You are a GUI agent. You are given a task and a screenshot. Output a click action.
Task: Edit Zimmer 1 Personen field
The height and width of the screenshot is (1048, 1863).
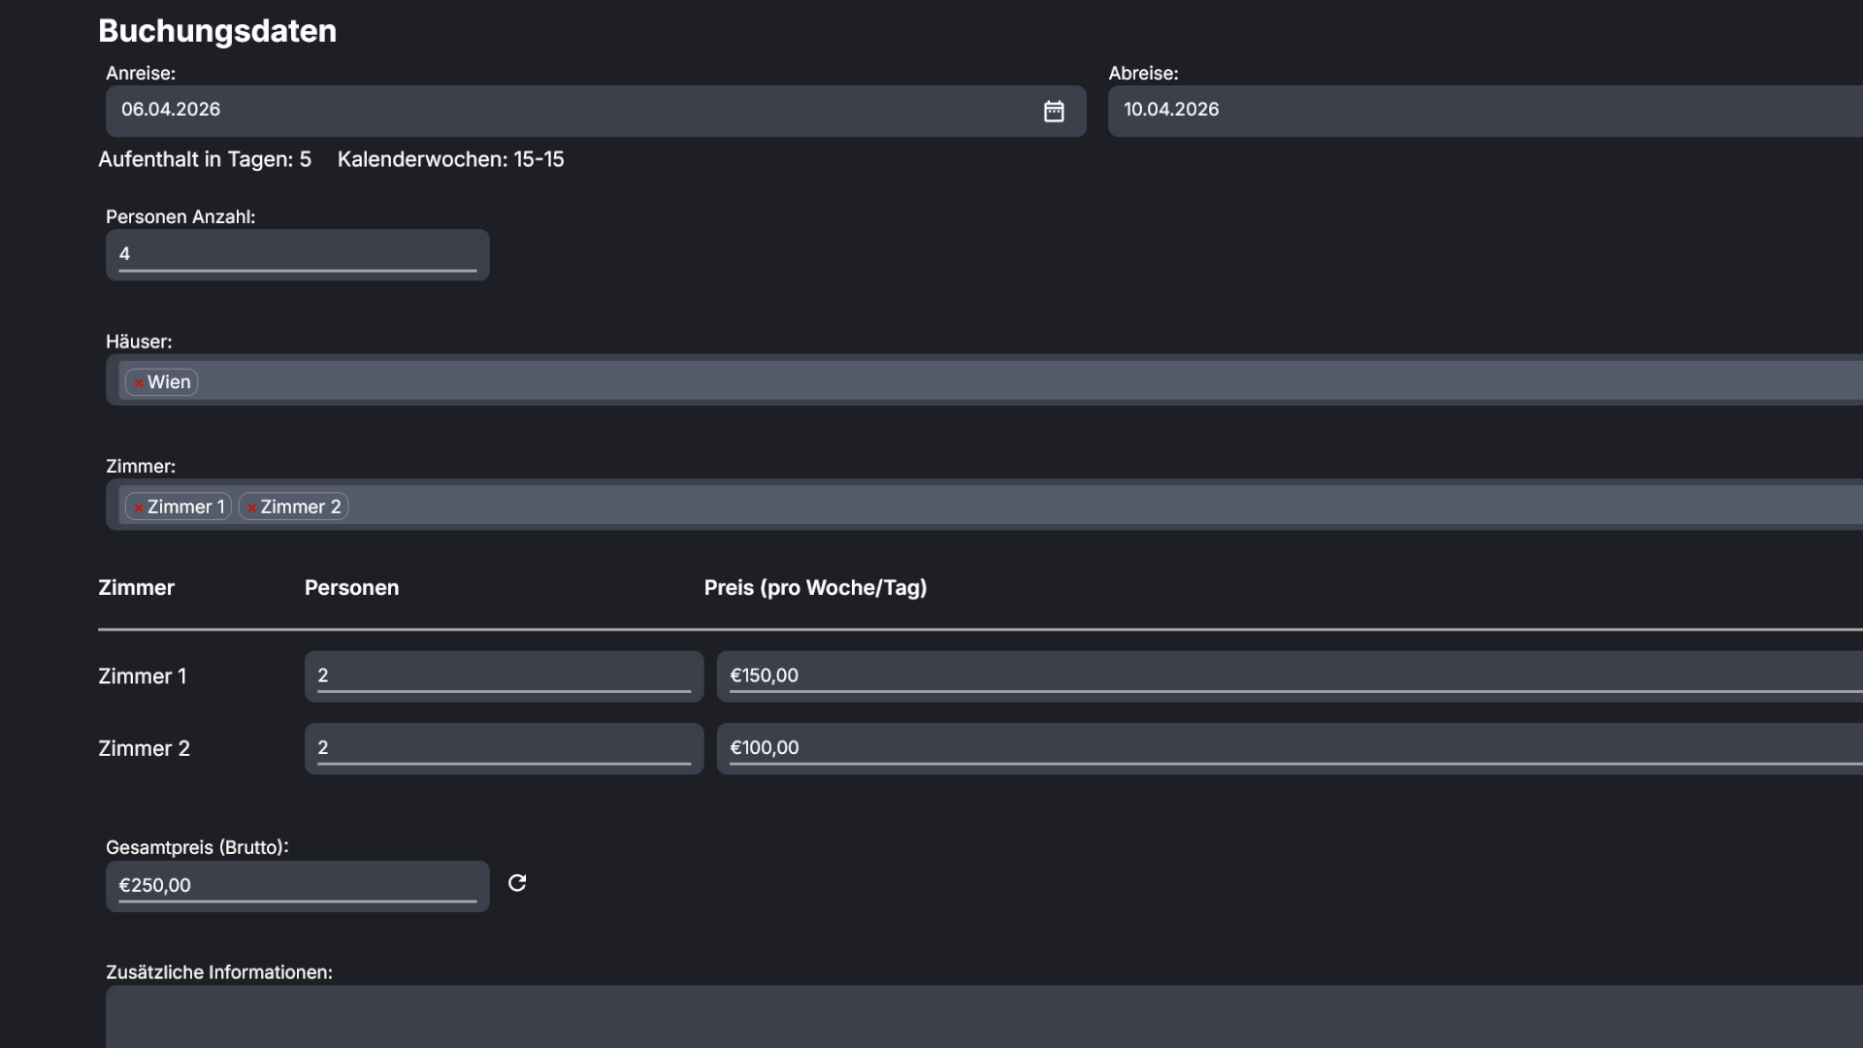(504, 676)
